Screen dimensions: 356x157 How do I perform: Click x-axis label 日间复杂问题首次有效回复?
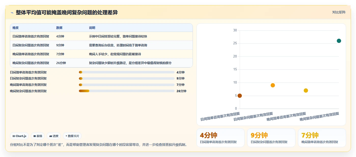[x=253, y=116]
